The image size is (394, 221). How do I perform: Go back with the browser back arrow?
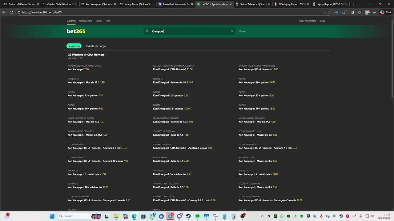point(4,12)
